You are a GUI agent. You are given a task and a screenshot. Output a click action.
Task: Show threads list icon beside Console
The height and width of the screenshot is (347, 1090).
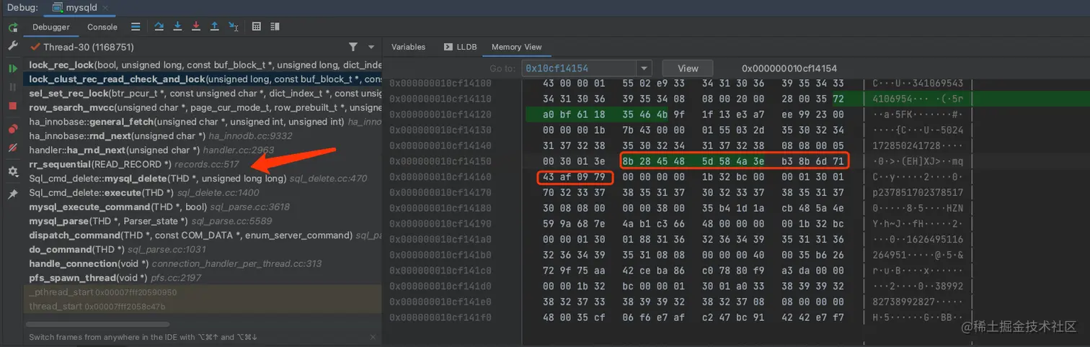tap(136, 27)
